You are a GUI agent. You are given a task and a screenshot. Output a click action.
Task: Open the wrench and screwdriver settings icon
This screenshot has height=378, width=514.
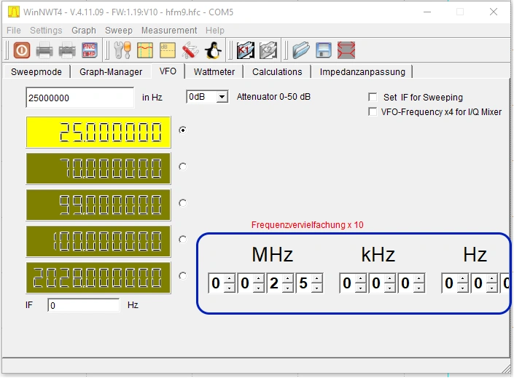pos(122,50)
